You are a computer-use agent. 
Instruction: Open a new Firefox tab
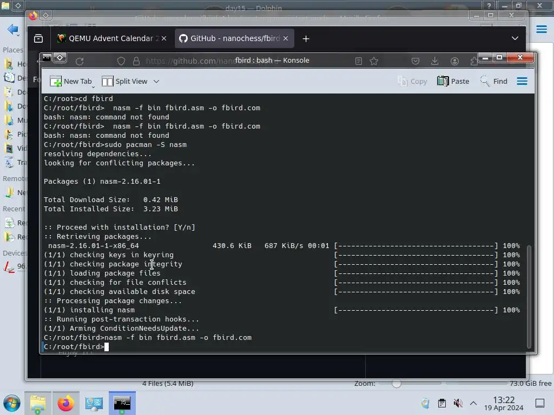pyautogui.click(x=306, y=38)
